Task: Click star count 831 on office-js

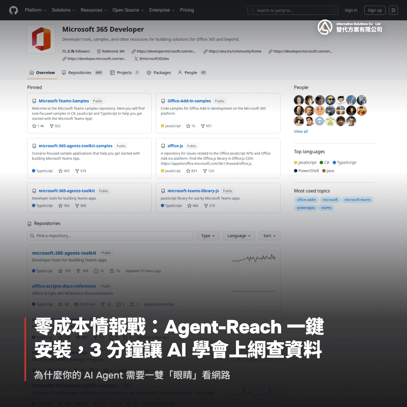Action: pyautogui.click(x=192, y=171)
